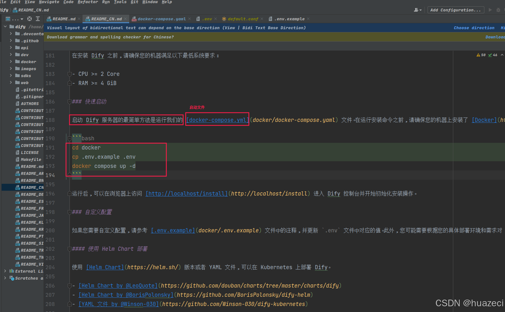Viewport: 505px width, 312px height.
Task: Close the .env tab
Action: [216, 19]
